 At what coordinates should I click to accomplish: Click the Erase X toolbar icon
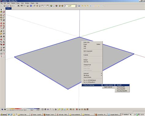click(18, 6)
